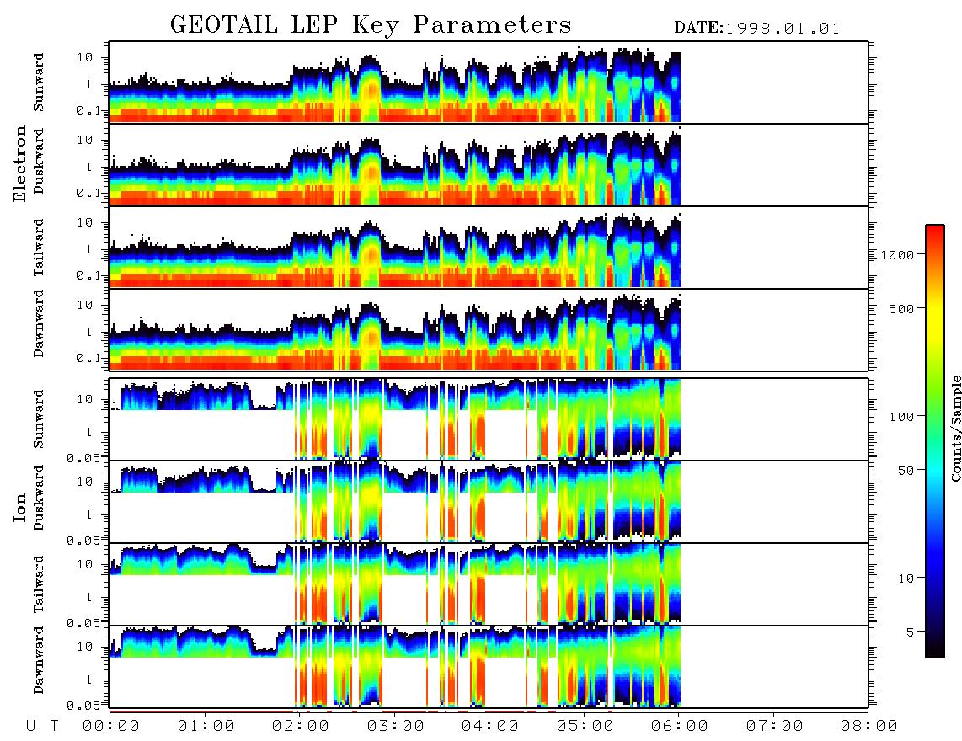This screenshot has width=962, height=741.
Task: Click the GEOTAIL LEP Key Parameters title
Action: [371, 25]
